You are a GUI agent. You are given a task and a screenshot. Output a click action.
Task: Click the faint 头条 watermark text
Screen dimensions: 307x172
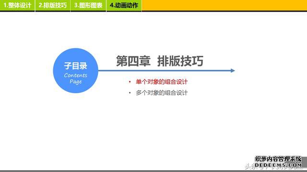[x=249, y=166]
